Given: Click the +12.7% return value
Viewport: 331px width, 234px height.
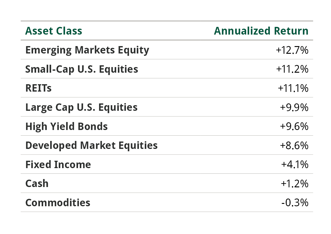Looking at the screenshot, I should pos(292,50).
